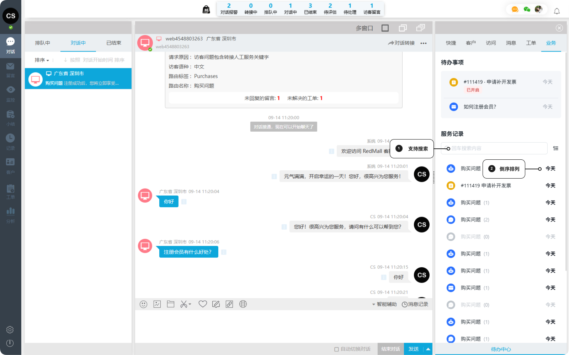This screenshot has height=355, width=569.
Task: Open settings gear in left sidebar
Action: click(10, 330)
